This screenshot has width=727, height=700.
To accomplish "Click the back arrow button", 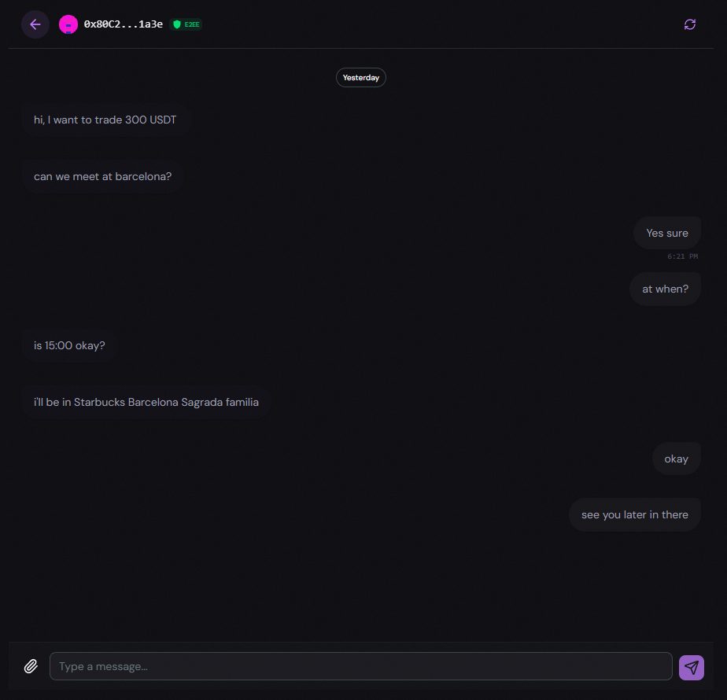I will 35,24.
